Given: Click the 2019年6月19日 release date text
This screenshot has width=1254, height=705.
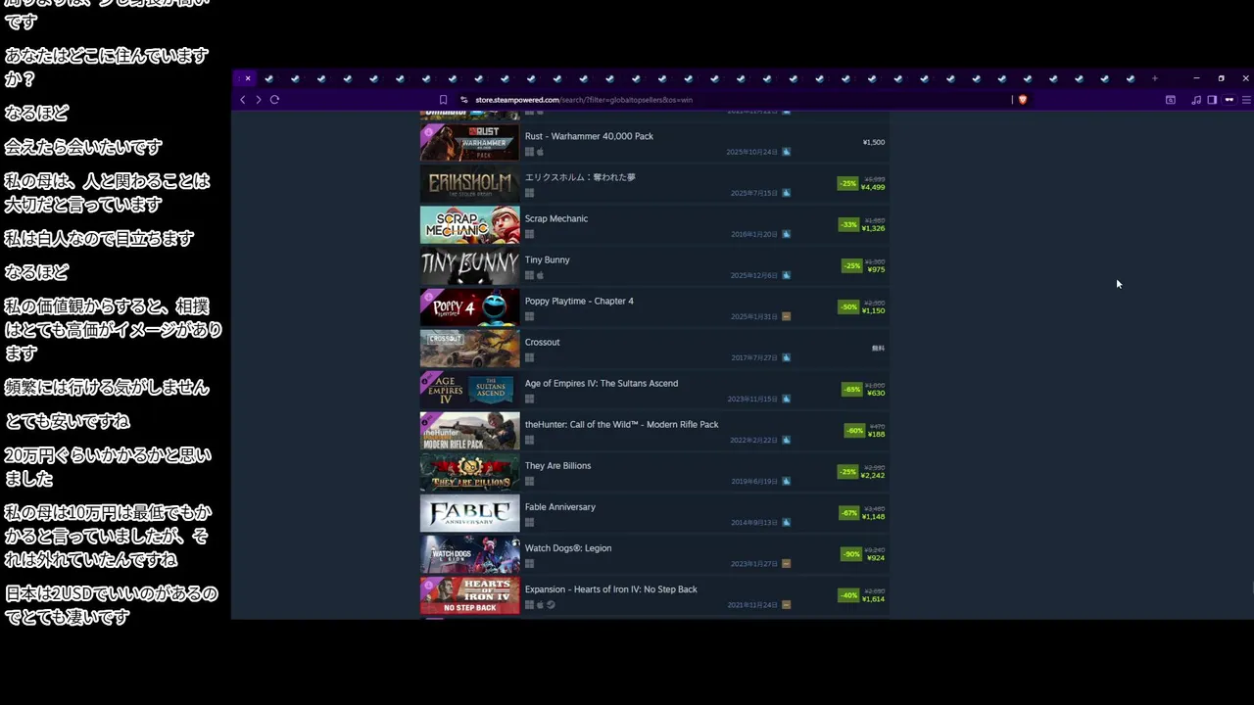Looking at the screenshot, I should (x=754, y=481).
